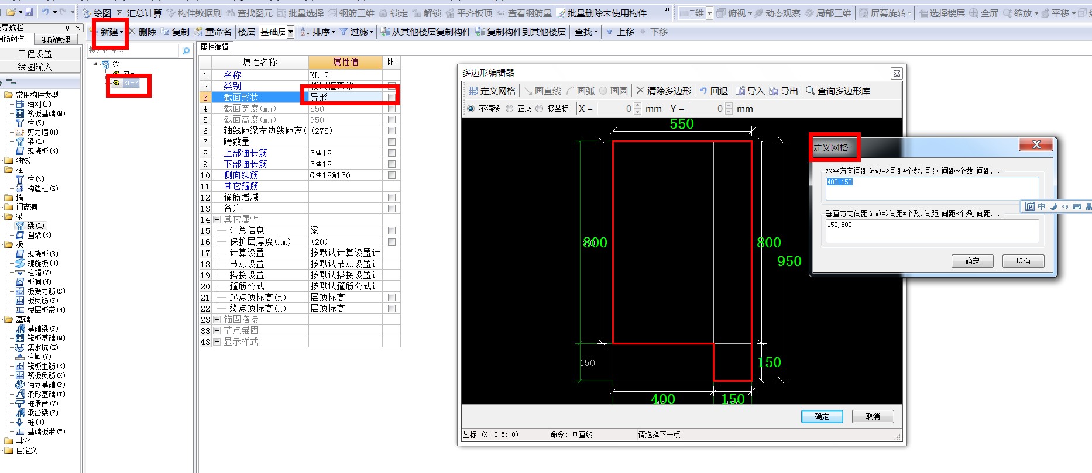Select 平齐板顶 tool
This screenshot has width=1092, height=473.
click(469, 13)
